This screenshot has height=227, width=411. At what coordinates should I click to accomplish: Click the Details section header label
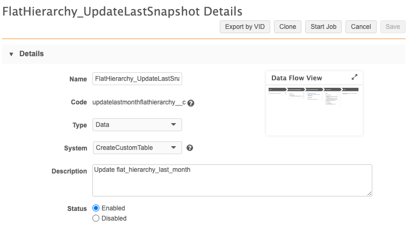(x=32, y=54)
